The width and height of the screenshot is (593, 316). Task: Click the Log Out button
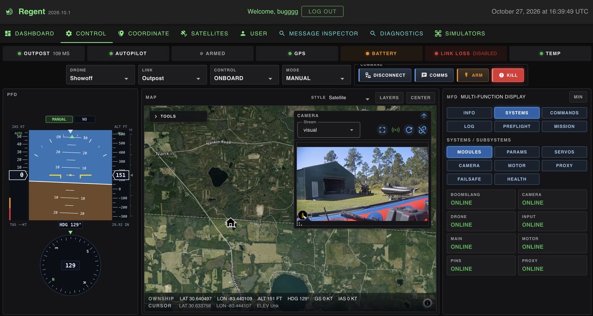click(x=323, y=11)
